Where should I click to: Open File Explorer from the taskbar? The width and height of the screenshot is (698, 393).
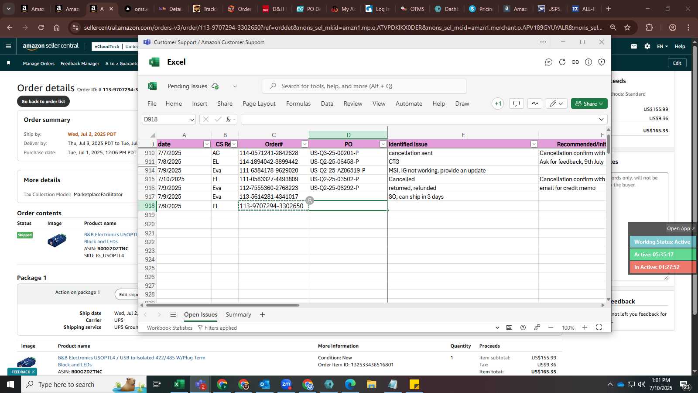point(371,385)
